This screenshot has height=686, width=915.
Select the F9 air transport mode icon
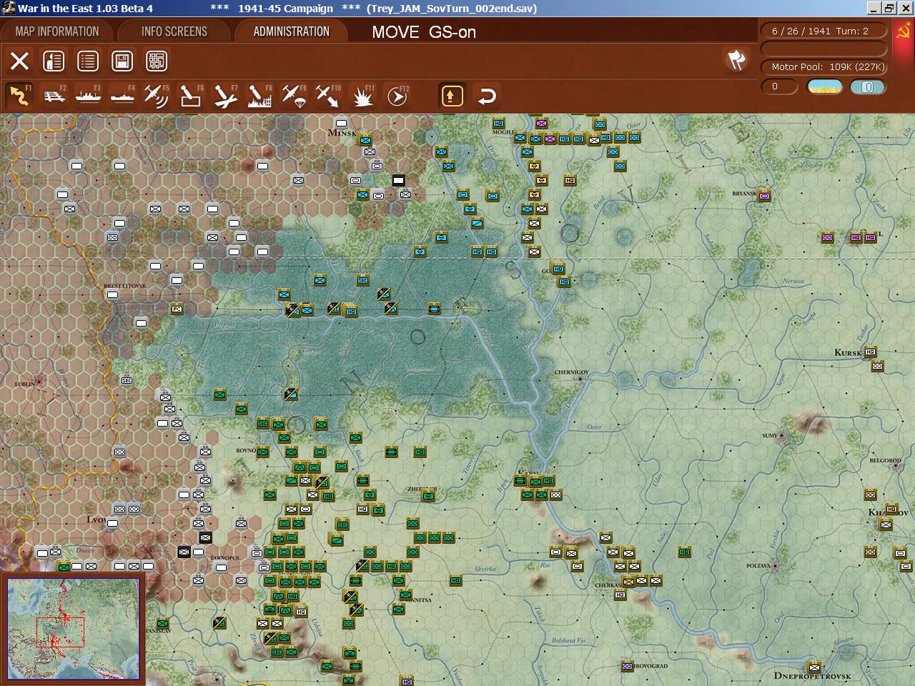click(x=294, y=96)
